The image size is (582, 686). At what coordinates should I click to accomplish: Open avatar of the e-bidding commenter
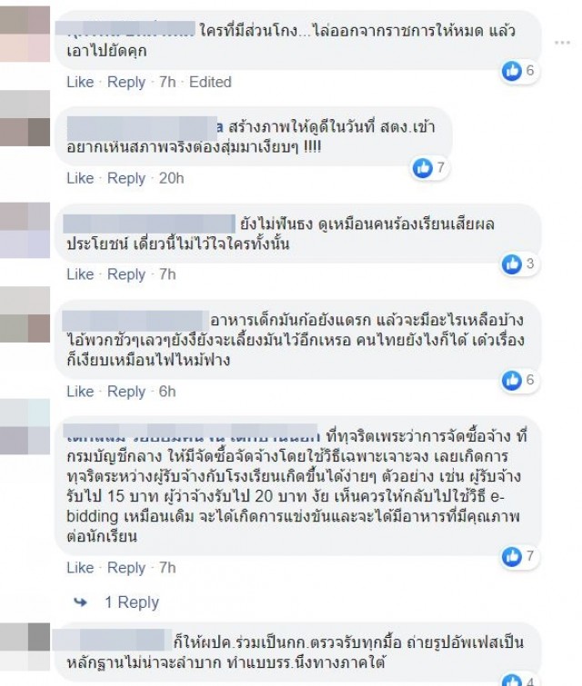(25, 426)
